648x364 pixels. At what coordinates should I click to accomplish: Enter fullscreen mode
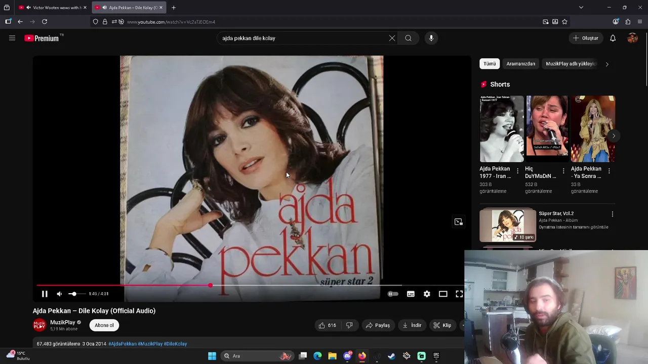459,294
